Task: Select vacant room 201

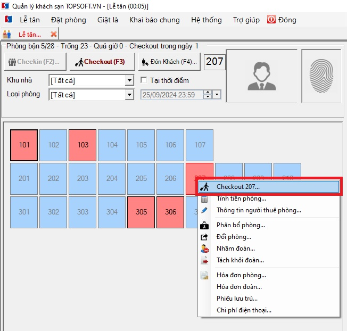Action: [24, 179]
